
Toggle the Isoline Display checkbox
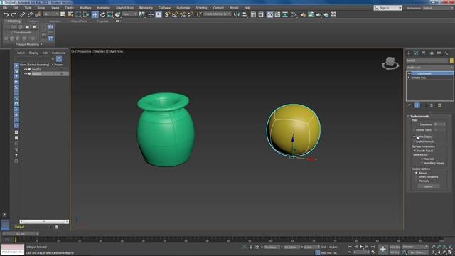(414, 137)
